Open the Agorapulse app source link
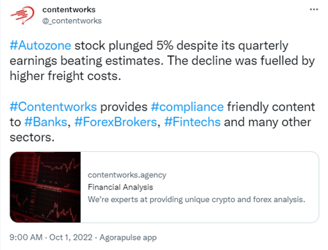Screen dimensions: 328x250 [x=128, y=237]
